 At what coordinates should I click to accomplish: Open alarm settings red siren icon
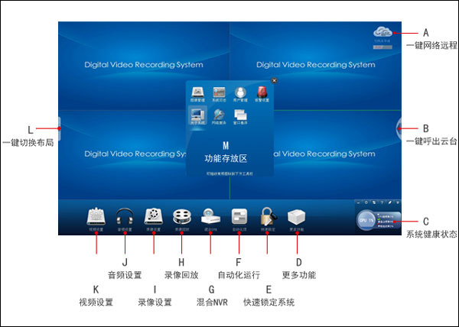(x=262, y=92)
